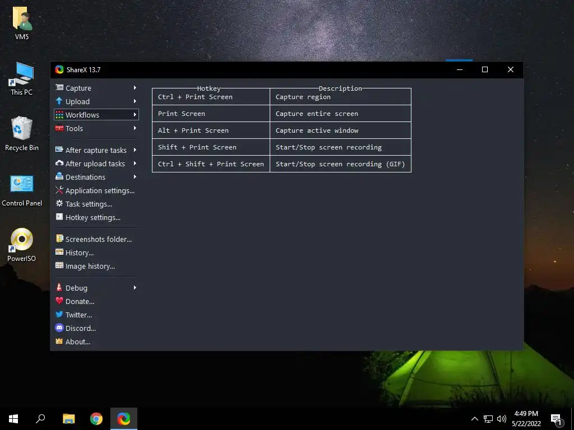
Task: Expand the After capture tasks arrow
Action: pos(135,150)
